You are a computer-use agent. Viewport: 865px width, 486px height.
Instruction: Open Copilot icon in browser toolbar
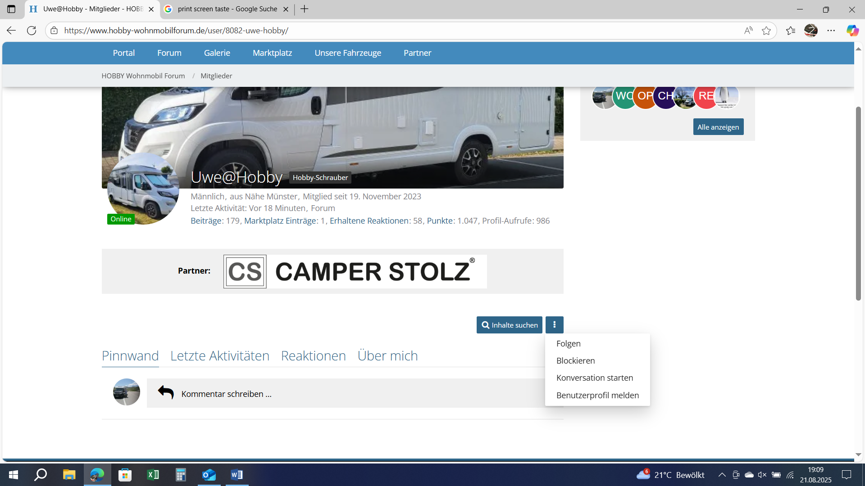click(852, 31)
